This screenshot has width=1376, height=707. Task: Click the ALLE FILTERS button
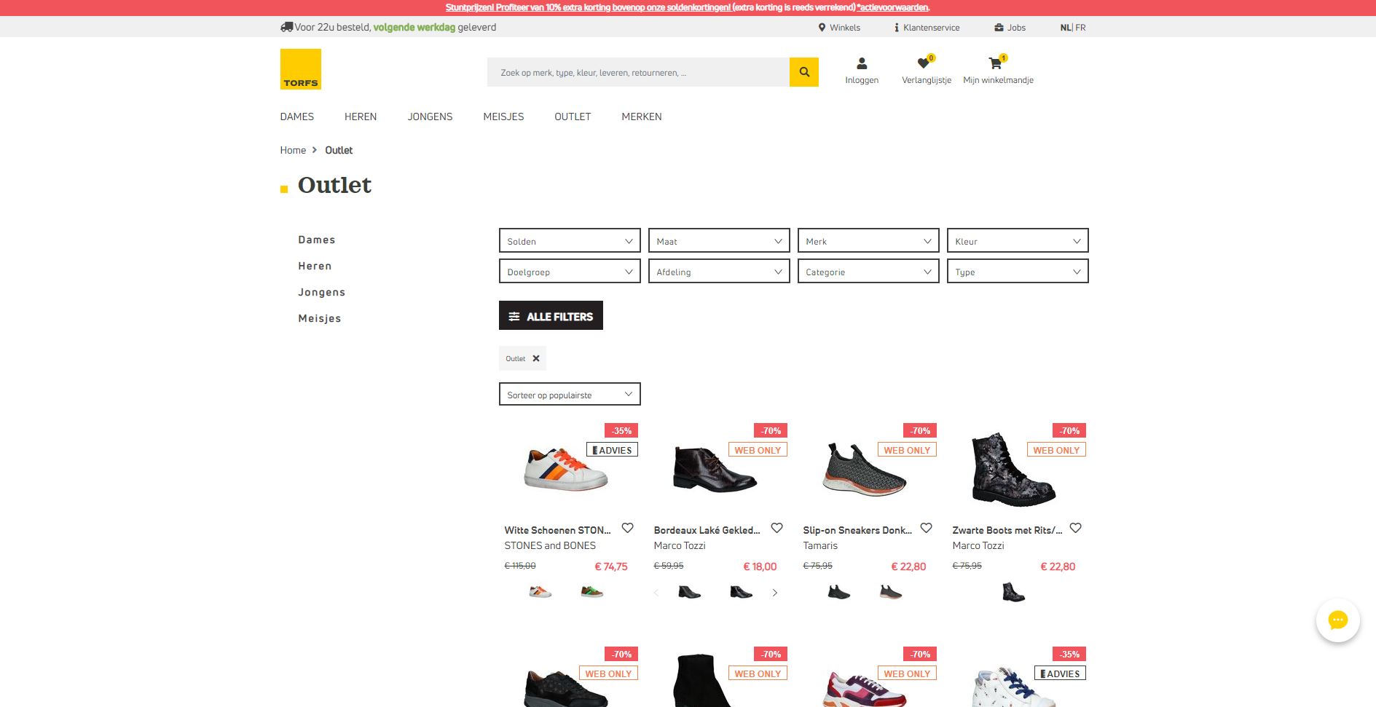[551, 315]
